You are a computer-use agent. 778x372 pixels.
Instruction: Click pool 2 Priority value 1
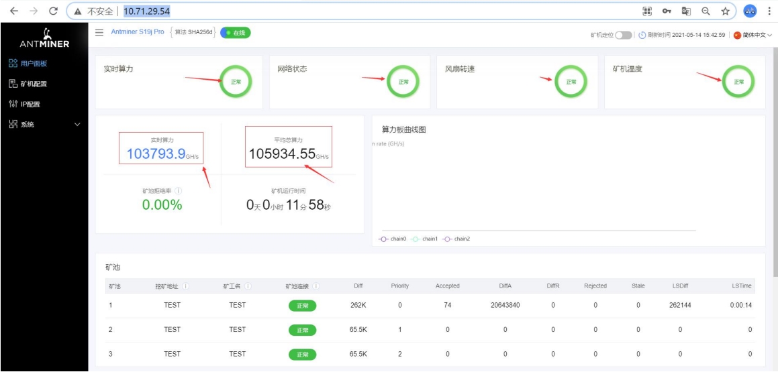400,329
